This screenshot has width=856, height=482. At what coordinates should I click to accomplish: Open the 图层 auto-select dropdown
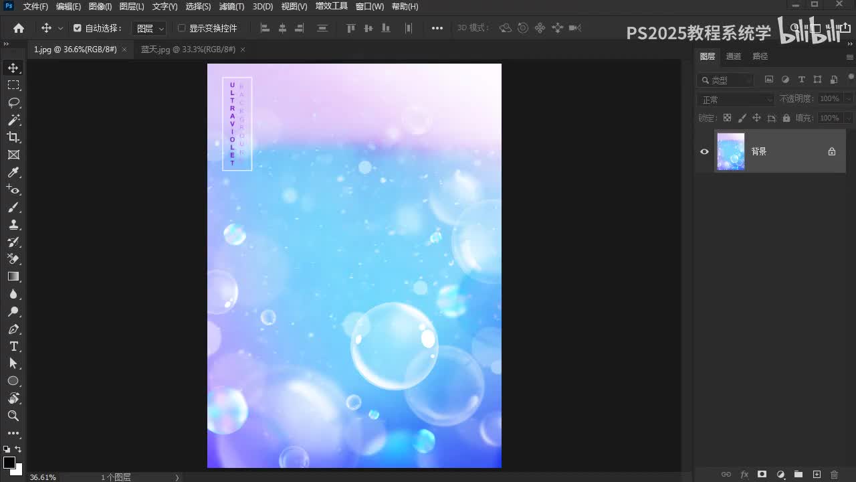pos(149,28)
